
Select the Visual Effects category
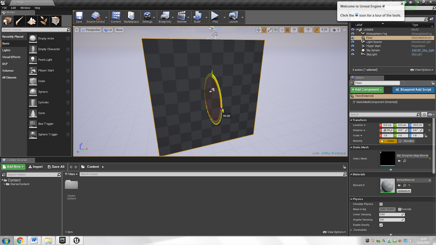11,57
